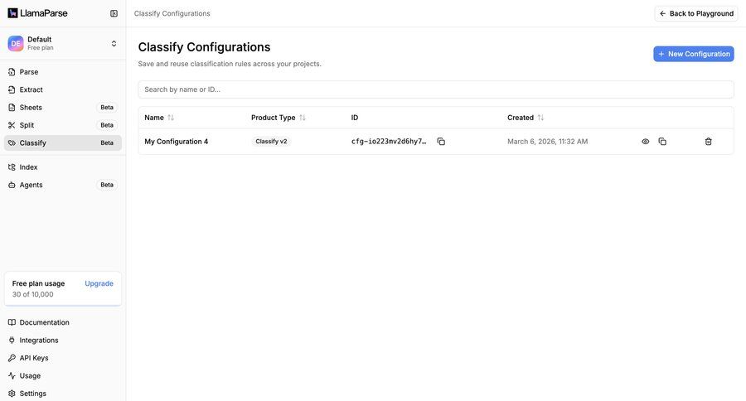Go to API Keys
Image resolution: width=746 pixels, height=401 pixels.
point(63,358)
